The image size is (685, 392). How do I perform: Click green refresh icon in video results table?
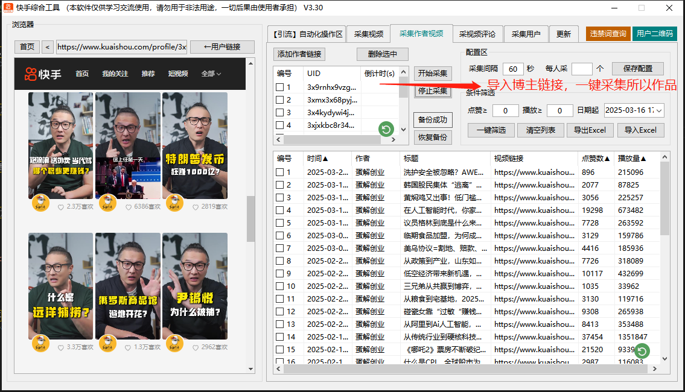[643, 352]
